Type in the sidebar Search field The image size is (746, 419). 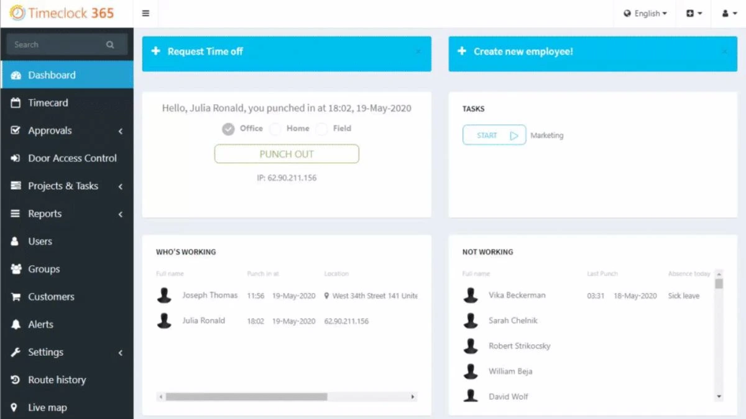pos(56,45)
